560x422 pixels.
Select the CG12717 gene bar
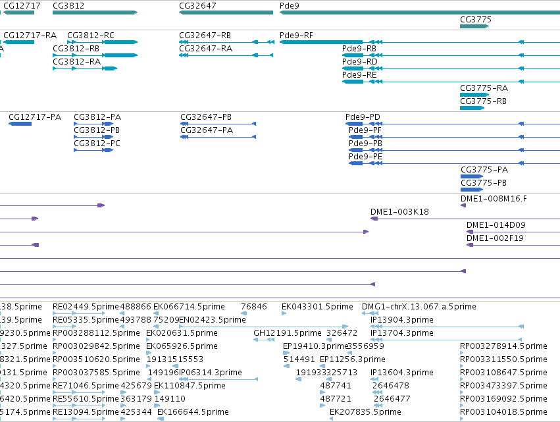[19, 13]
